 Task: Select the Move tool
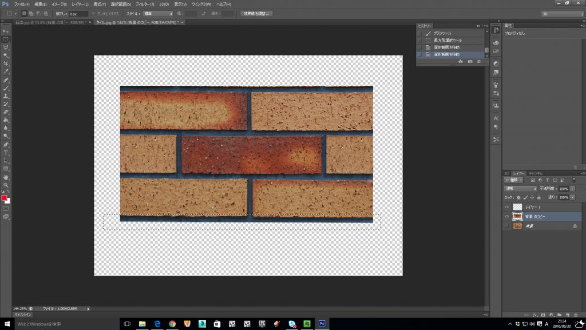point(6,31)
